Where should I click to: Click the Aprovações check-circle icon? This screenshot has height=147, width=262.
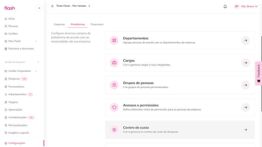[6, 110]
